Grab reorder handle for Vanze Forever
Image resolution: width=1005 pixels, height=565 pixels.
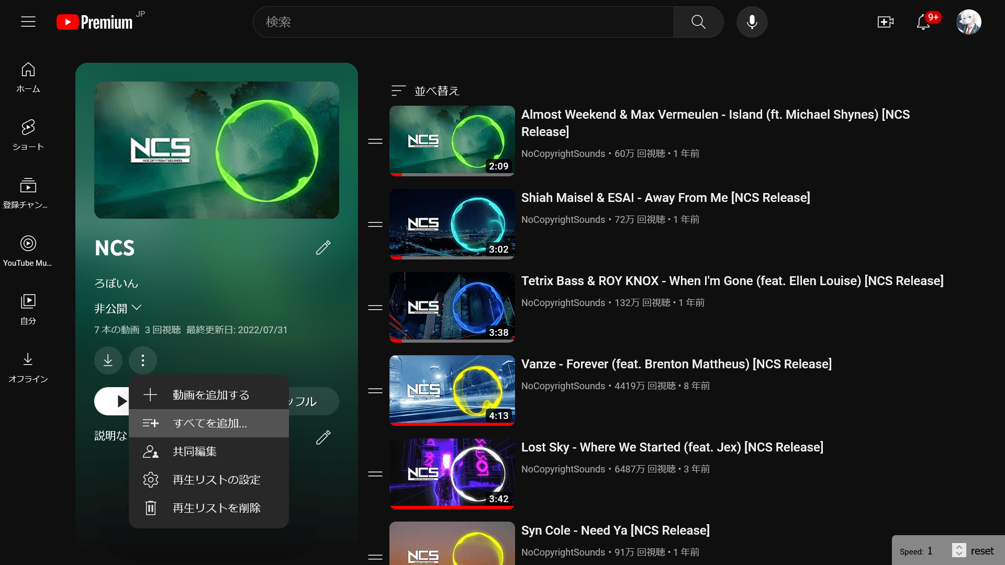pyautogui.click(x=375, y=391)
